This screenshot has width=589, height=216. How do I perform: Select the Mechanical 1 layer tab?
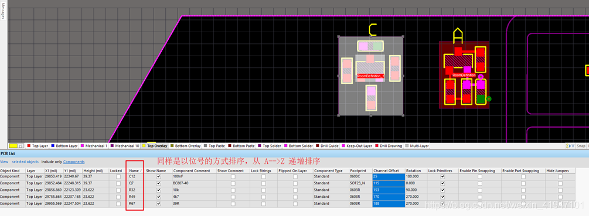[94, 146]
